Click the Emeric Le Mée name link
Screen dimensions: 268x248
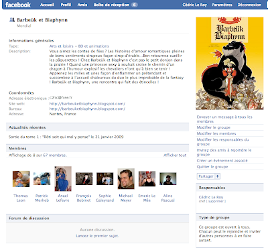click(147, 198)
